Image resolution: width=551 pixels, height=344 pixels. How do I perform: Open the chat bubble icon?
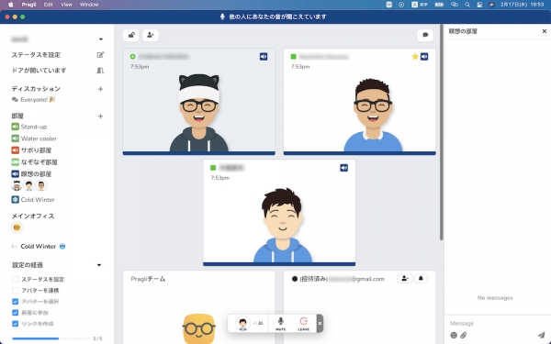coord(425,35)
